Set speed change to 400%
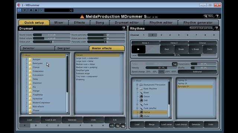This screenshot has height=133, width=238. tap(174, 72)
